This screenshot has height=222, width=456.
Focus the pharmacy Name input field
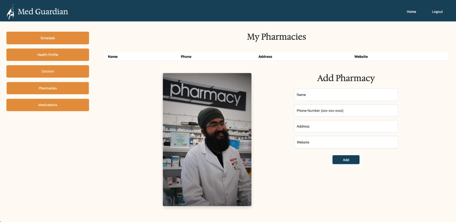pyautogui.click(x=346, y=95)
